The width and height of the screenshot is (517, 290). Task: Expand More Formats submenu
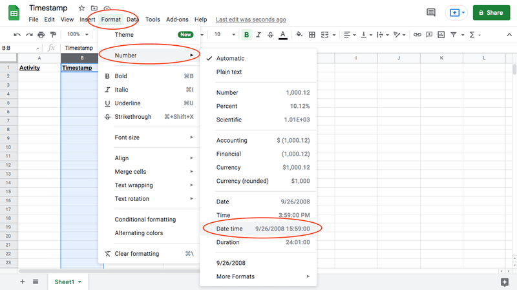click(258, 276)
